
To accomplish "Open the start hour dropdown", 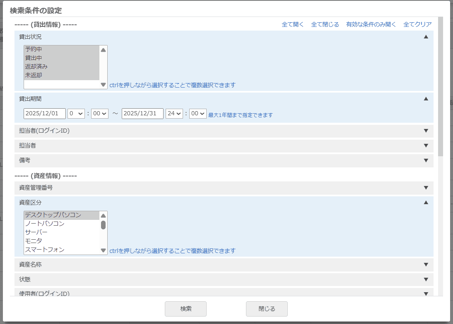I will 76,114.
